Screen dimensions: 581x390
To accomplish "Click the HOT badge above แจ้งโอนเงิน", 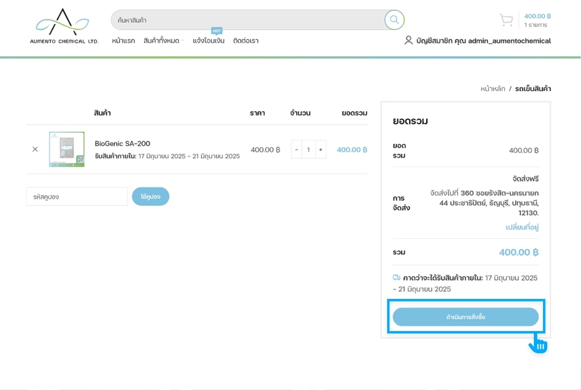I will (x=217, y=31).
